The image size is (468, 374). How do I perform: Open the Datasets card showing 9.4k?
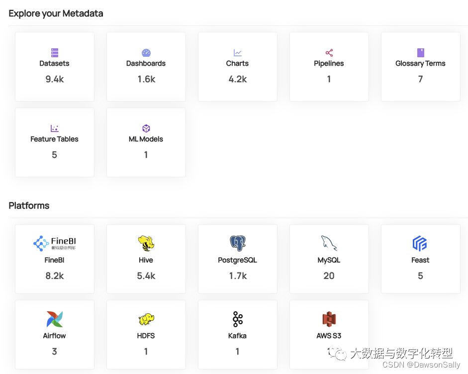pyautogui.click(x=54, y=66)
